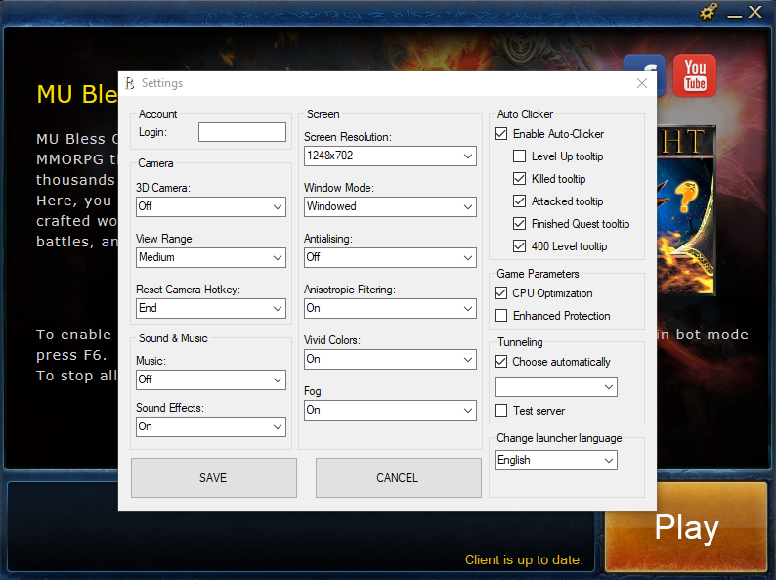776x580 pixels.
Task: Click the 'Auto Clicker' group label
Action: [525, 114]
